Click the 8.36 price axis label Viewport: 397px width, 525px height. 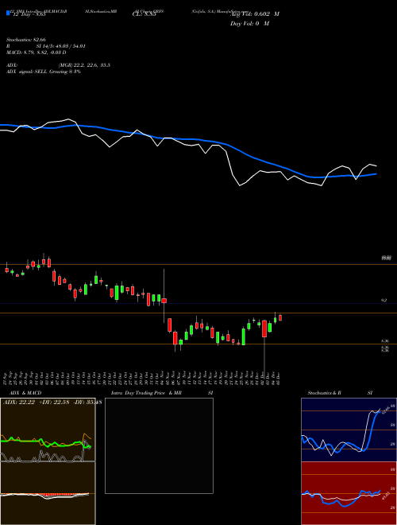click(x=385, y=341)
